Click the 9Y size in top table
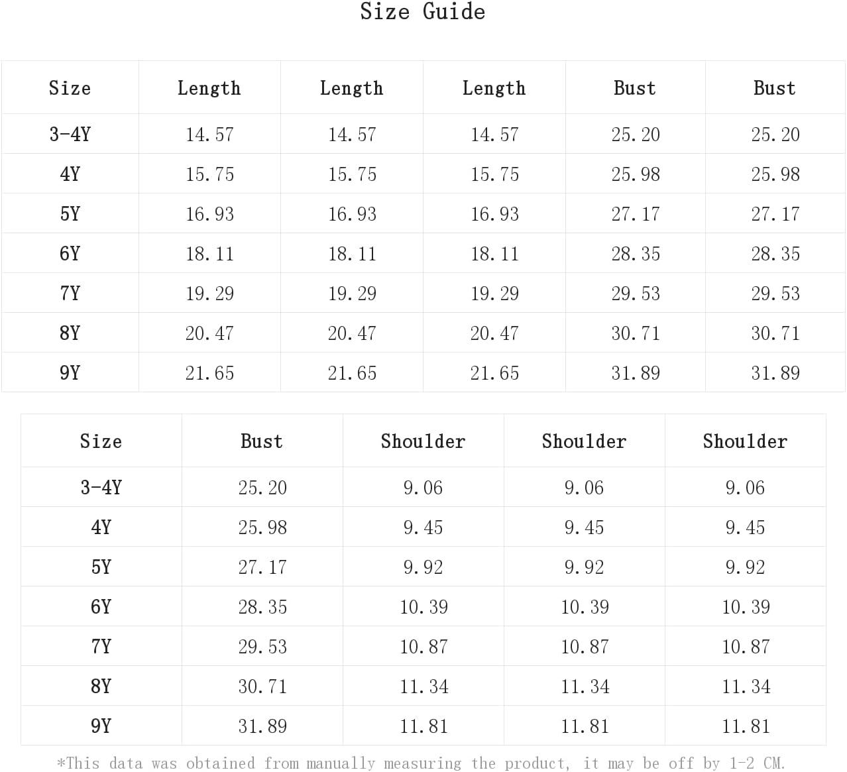 pyautogui.click(x=70, y=372)
